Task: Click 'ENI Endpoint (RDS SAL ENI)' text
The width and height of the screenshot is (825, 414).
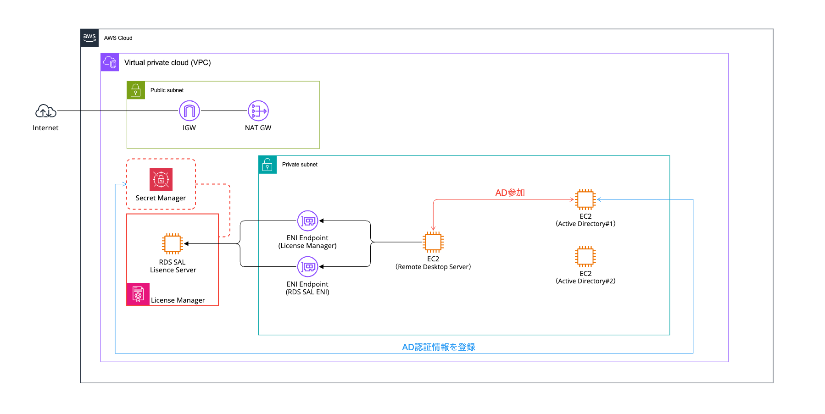Action: 307,288
